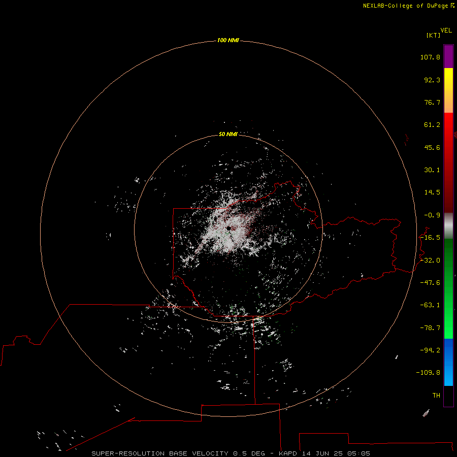Click the 100 NMI range ring label
The height and width of the screenshot is (457, 457).
[x=228, y=40]
